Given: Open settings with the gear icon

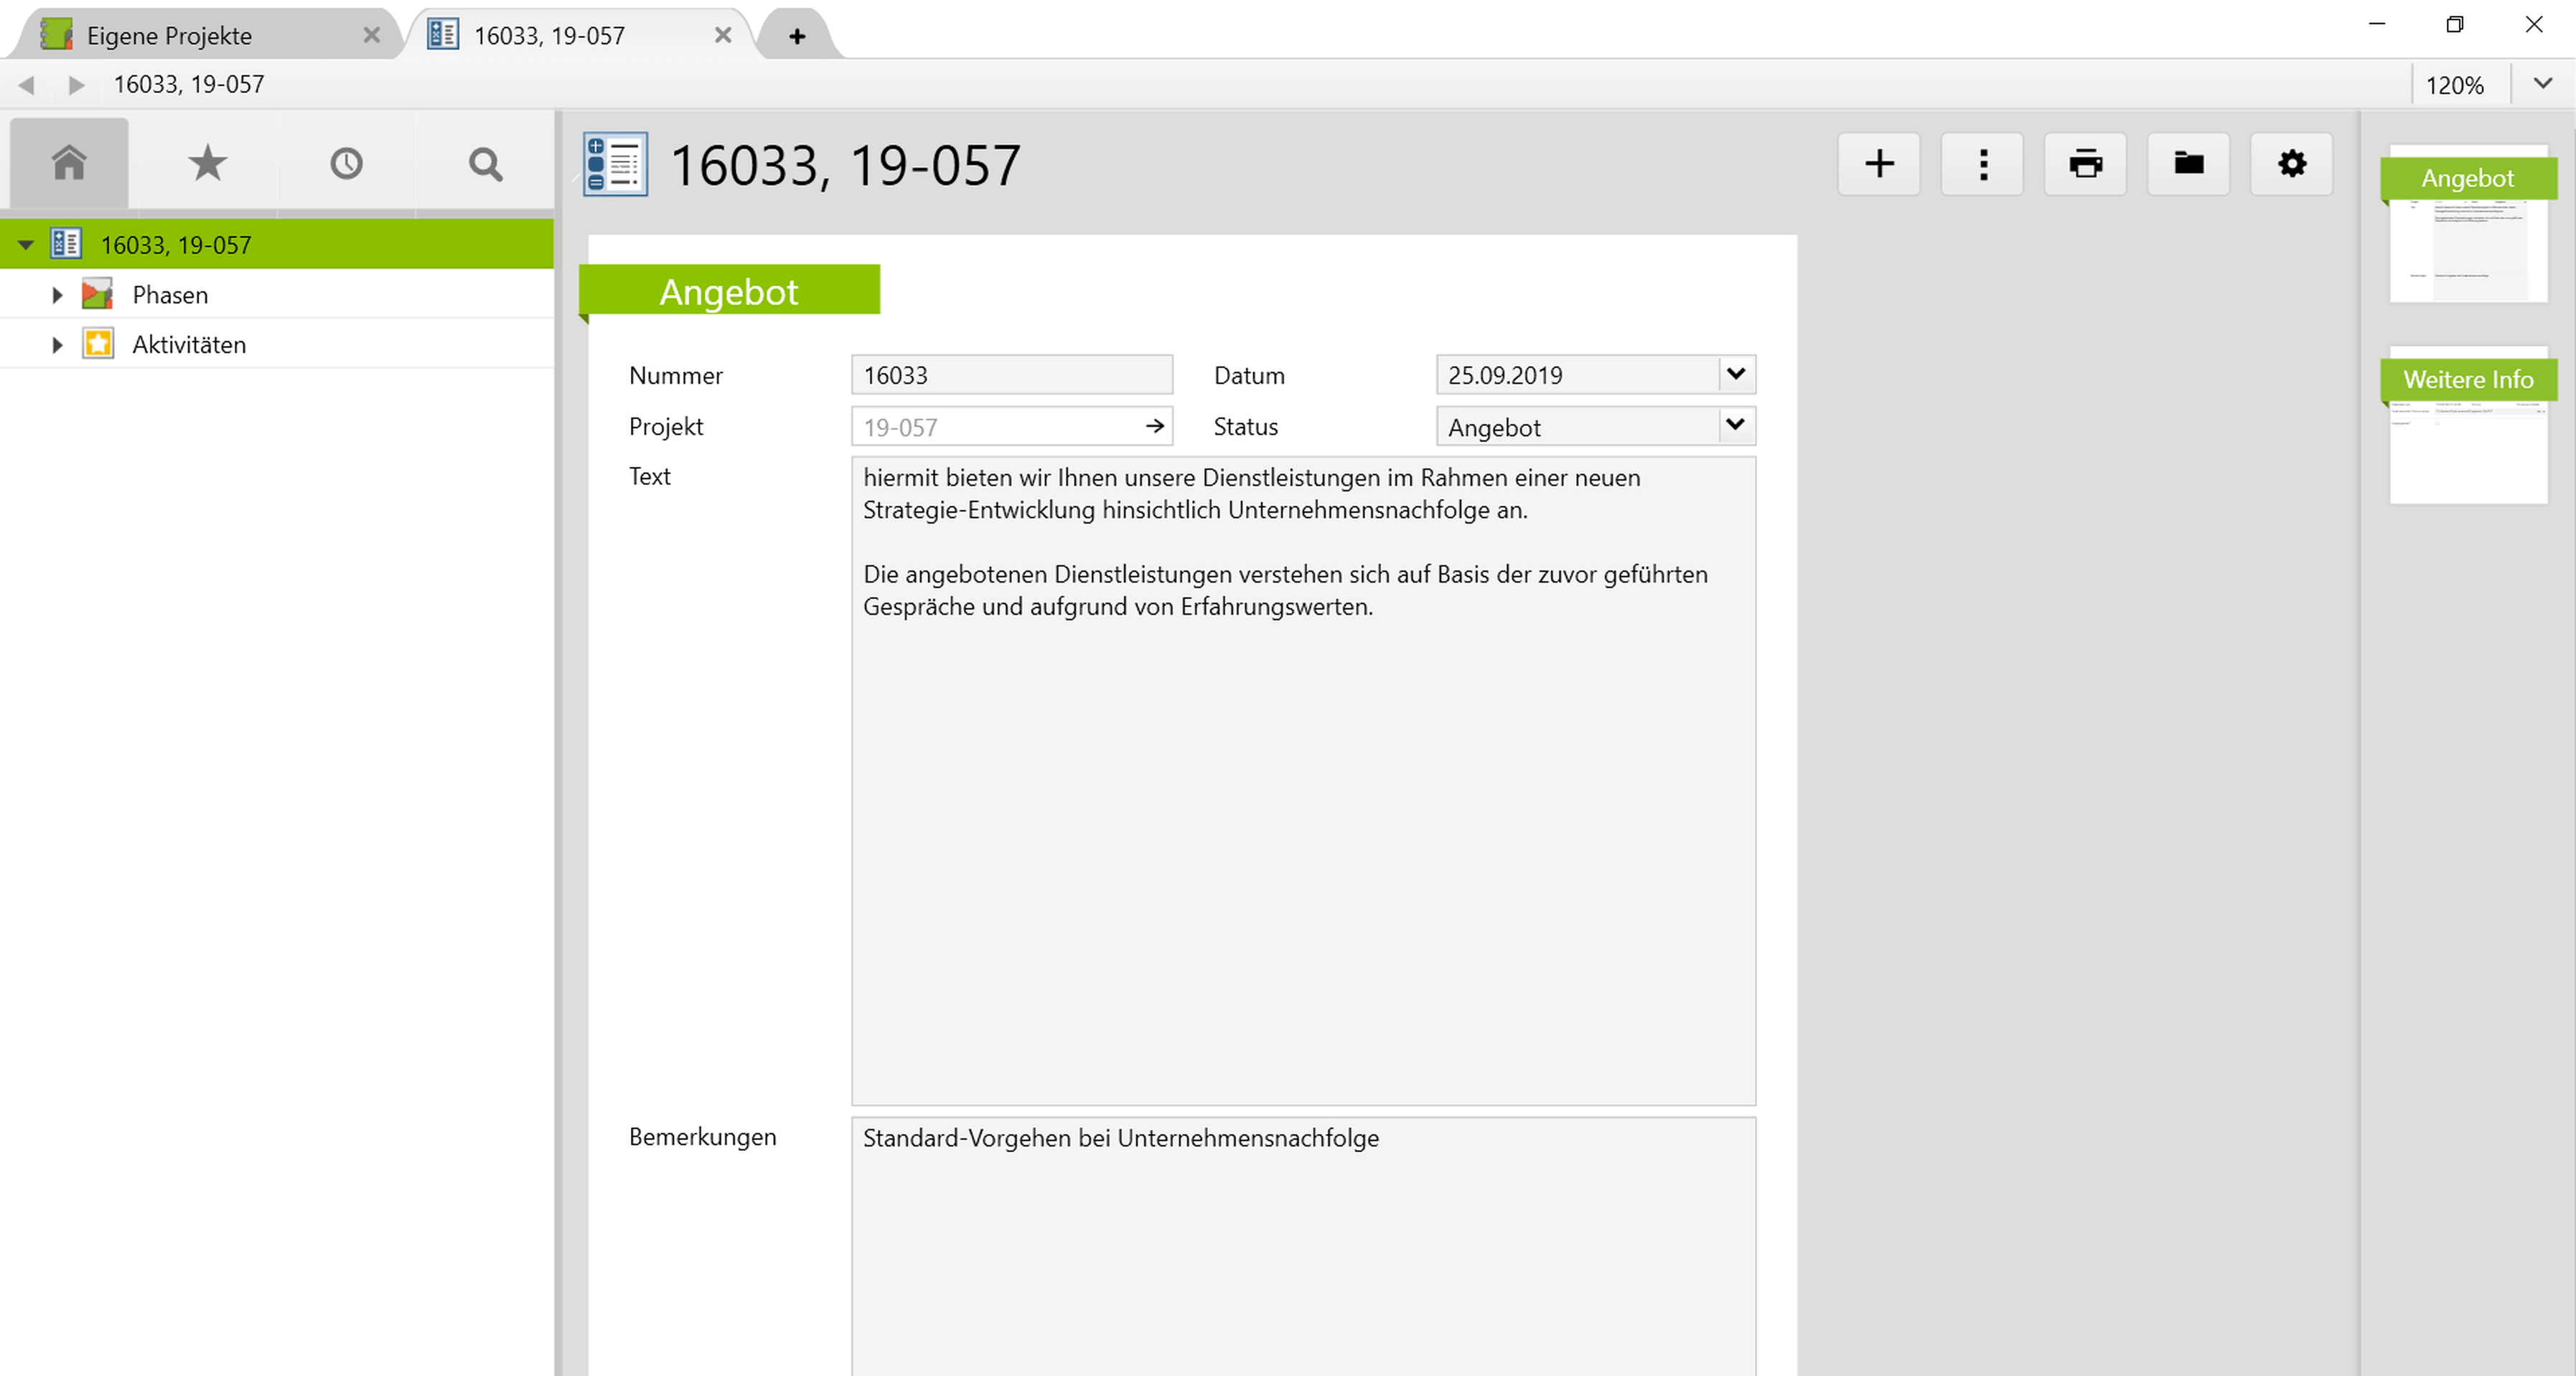Looking at the screenshot, I should pos(2292,164).
